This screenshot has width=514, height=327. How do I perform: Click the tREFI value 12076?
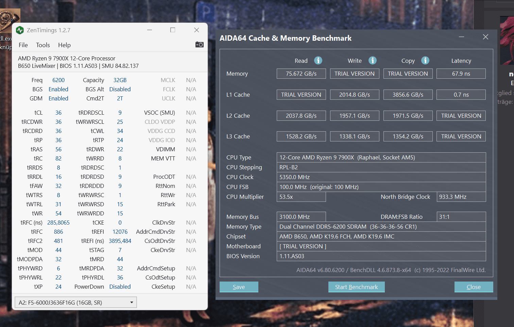point(120,232)
